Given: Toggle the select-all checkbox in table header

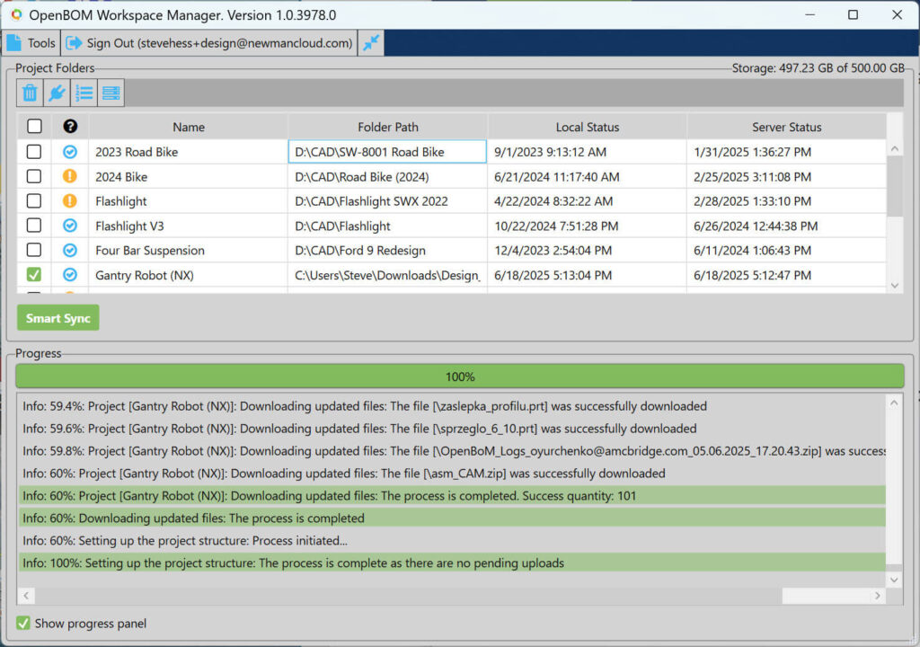Looking at the screenshot, I should [x=35, y=126].
